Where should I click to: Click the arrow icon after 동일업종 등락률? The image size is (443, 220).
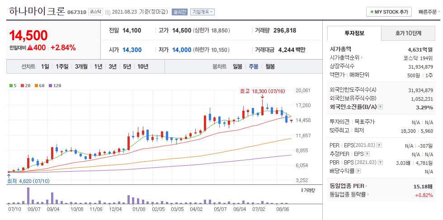(x=368, y=195)
